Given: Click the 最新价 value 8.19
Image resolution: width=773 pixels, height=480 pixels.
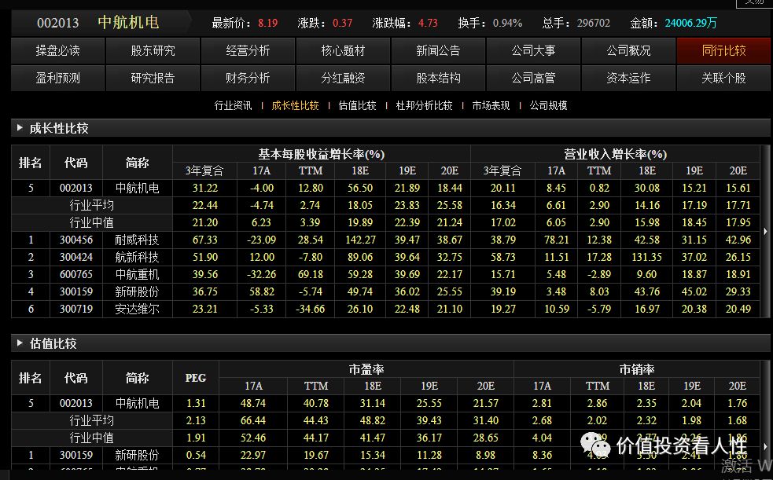Looking at the screenshot, I should point(267,23).
